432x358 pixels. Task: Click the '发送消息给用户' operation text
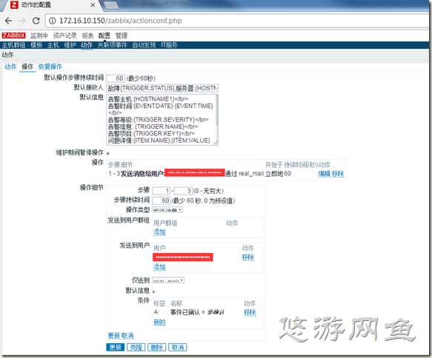point(142,174)
